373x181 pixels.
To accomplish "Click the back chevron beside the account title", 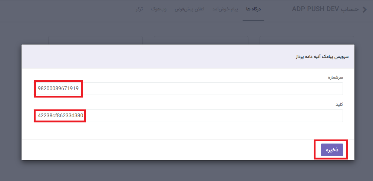I will pos(364,9).
